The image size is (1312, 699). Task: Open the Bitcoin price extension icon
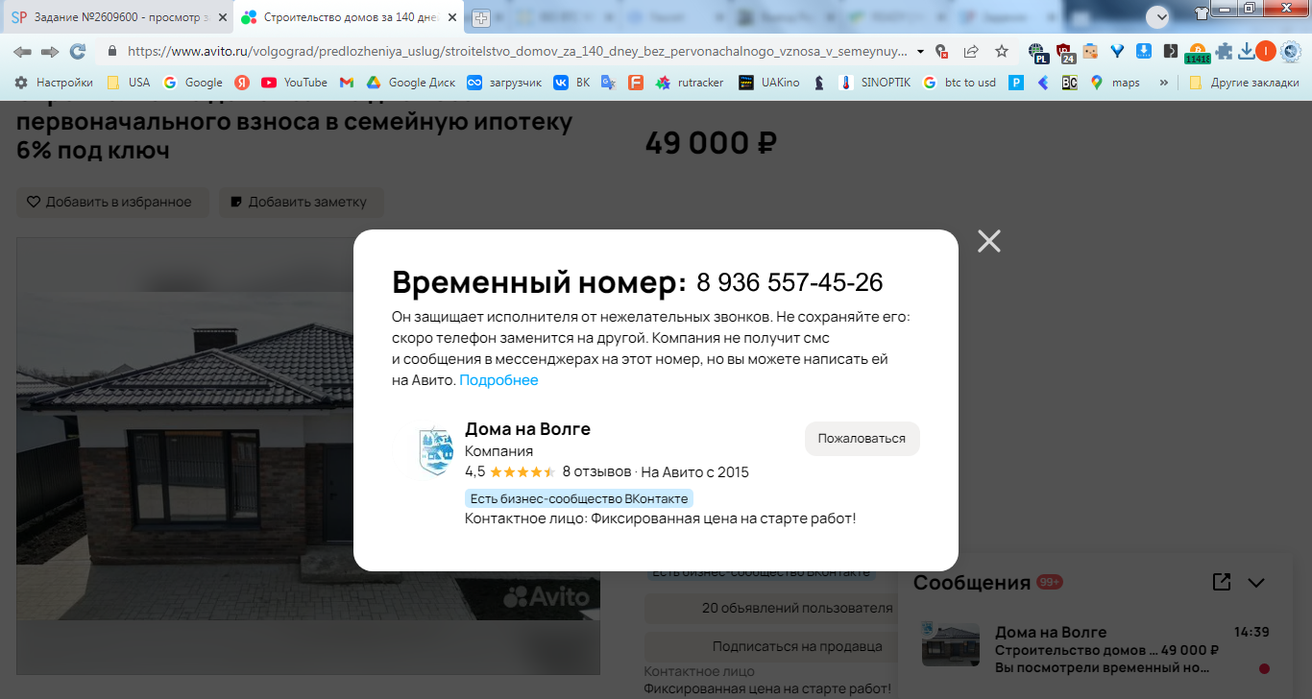1197,54
